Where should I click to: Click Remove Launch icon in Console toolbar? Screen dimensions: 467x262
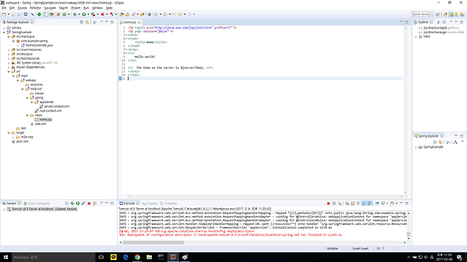(334, 204)
